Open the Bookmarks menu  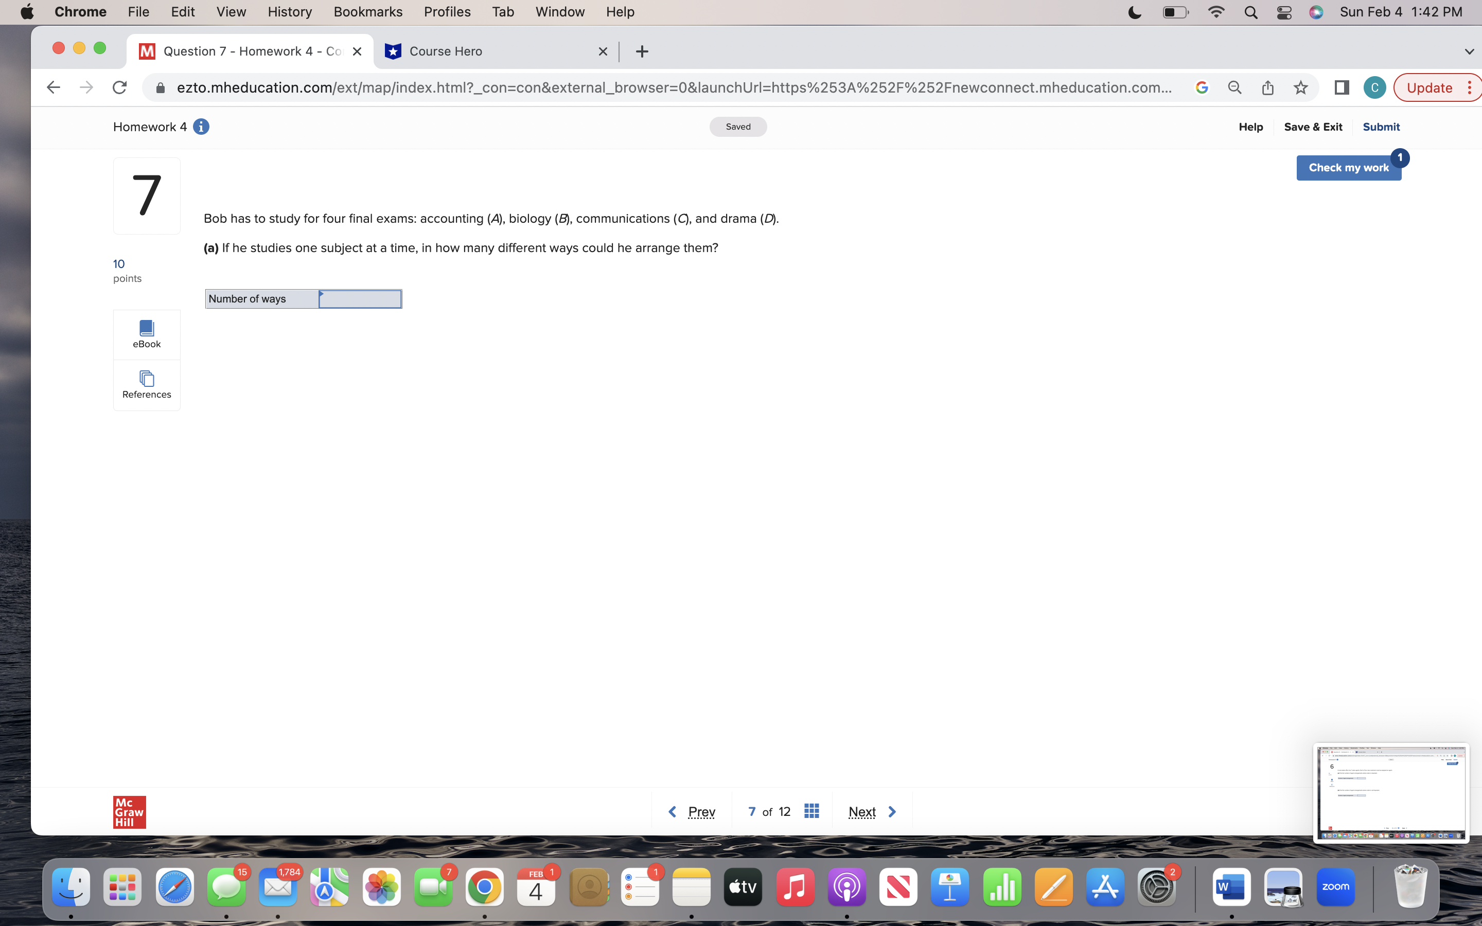[368, 12]
